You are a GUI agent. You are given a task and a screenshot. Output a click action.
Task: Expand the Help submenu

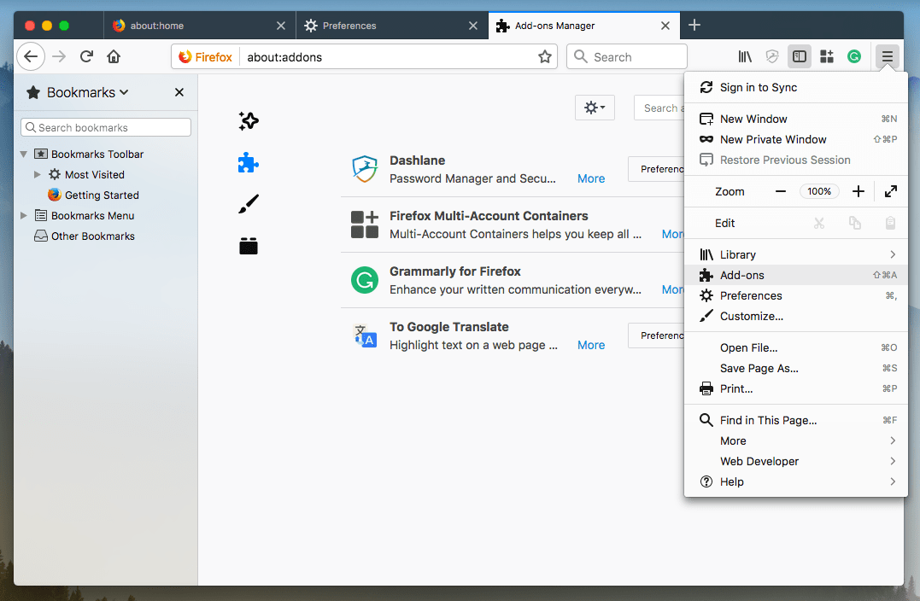[795, 482]
